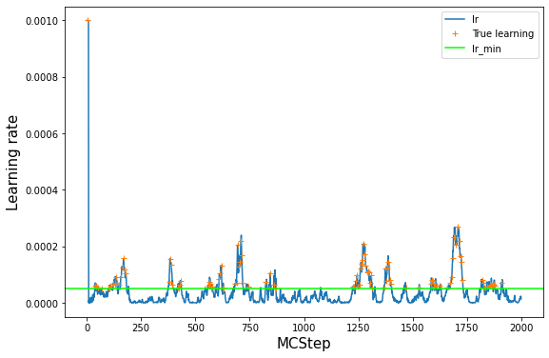Click the x-axis tick label 0
Image resolution: width=549 pixels, height=358 pixels.
[x=88, y=328]
